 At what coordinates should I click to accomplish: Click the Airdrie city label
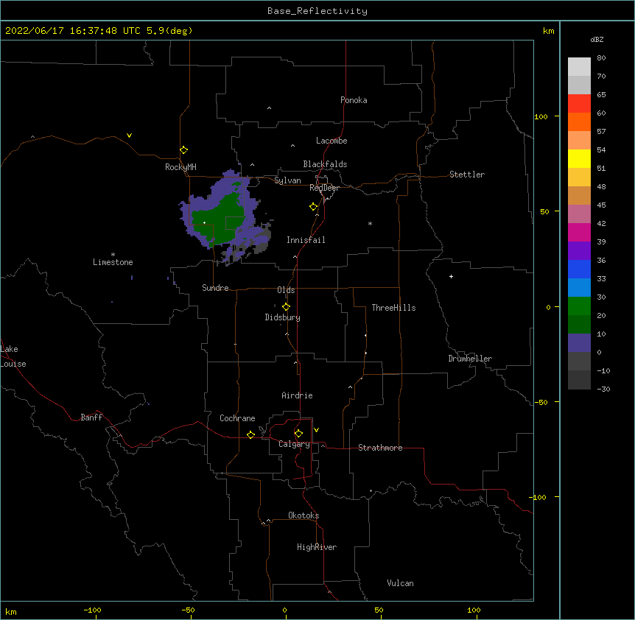(298, 395)
